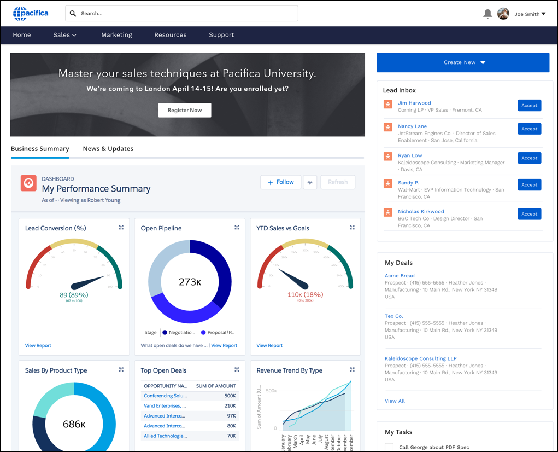Expand the Lead Conversion widget to full view
The height and width of the screenshot is (452, 558).
tap(121, 227)
